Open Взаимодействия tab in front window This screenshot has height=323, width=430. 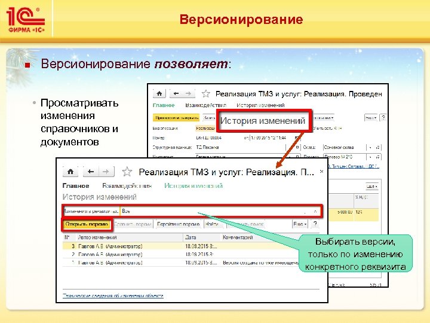pyautogui.click(x=127, y=186)
